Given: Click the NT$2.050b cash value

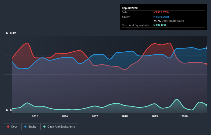Looking at the screenshot, I should tap(160, 25).
